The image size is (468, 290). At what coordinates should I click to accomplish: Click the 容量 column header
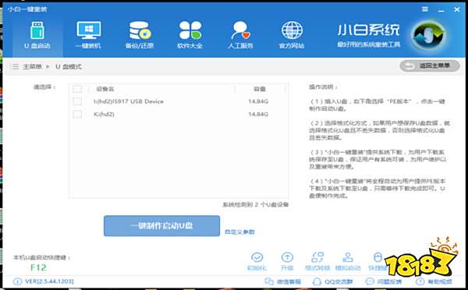pyautogui.click(x=260, y=89)
